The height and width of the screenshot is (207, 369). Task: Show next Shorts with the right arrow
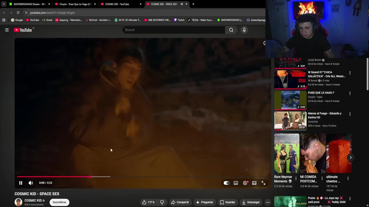tap(351, 158)
